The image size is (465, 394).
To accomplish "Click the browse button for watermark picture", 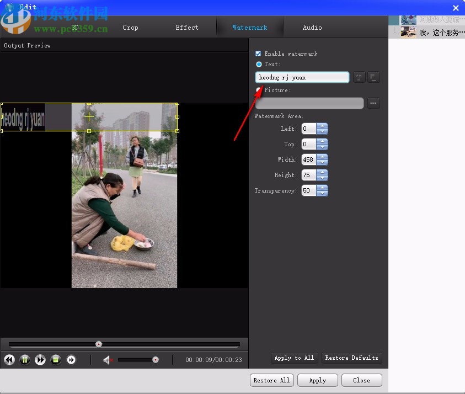I will click(373, 103).
